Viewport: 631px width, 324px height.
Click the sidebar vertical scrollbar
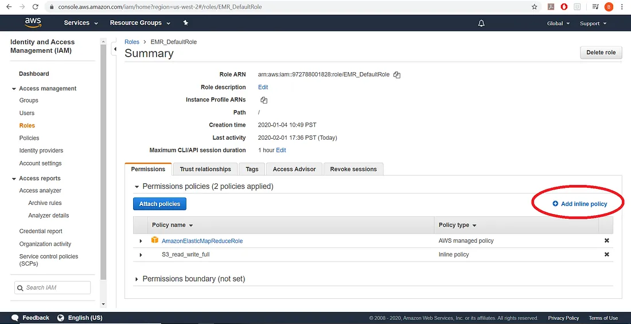[103, 161]
